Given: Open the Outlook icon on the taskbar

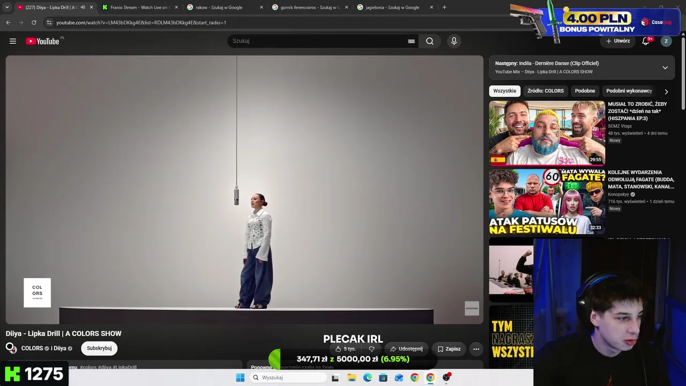Looking at the screenshot, I should [399, 377].
